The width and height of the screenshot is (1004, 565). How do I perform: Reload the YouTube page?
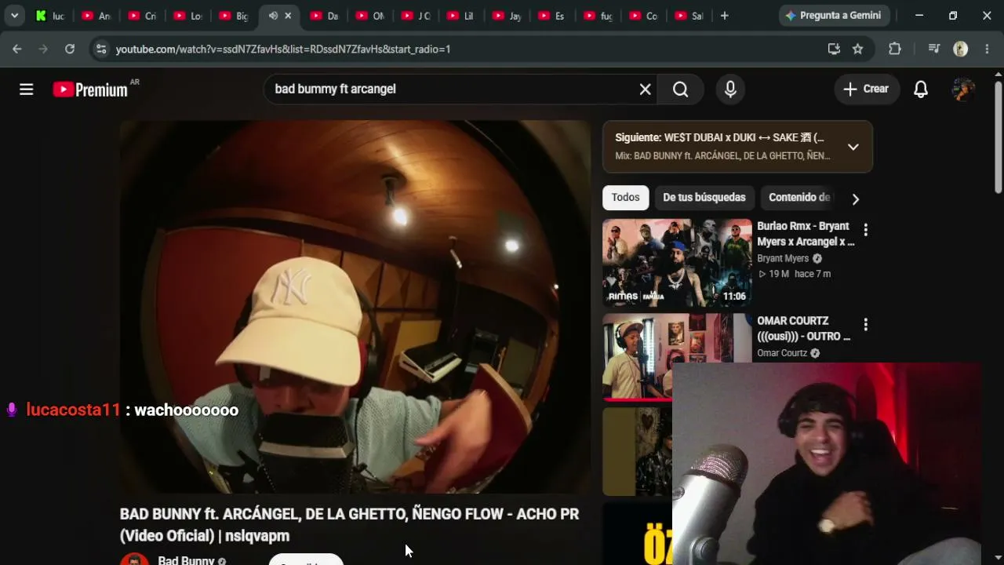pos(70,49)
